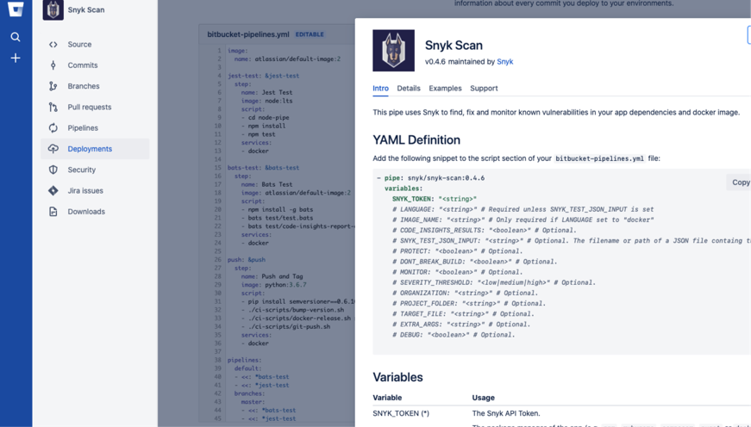
Task: Click the Snyk Scan repository avatar
Action: [53, 10]
